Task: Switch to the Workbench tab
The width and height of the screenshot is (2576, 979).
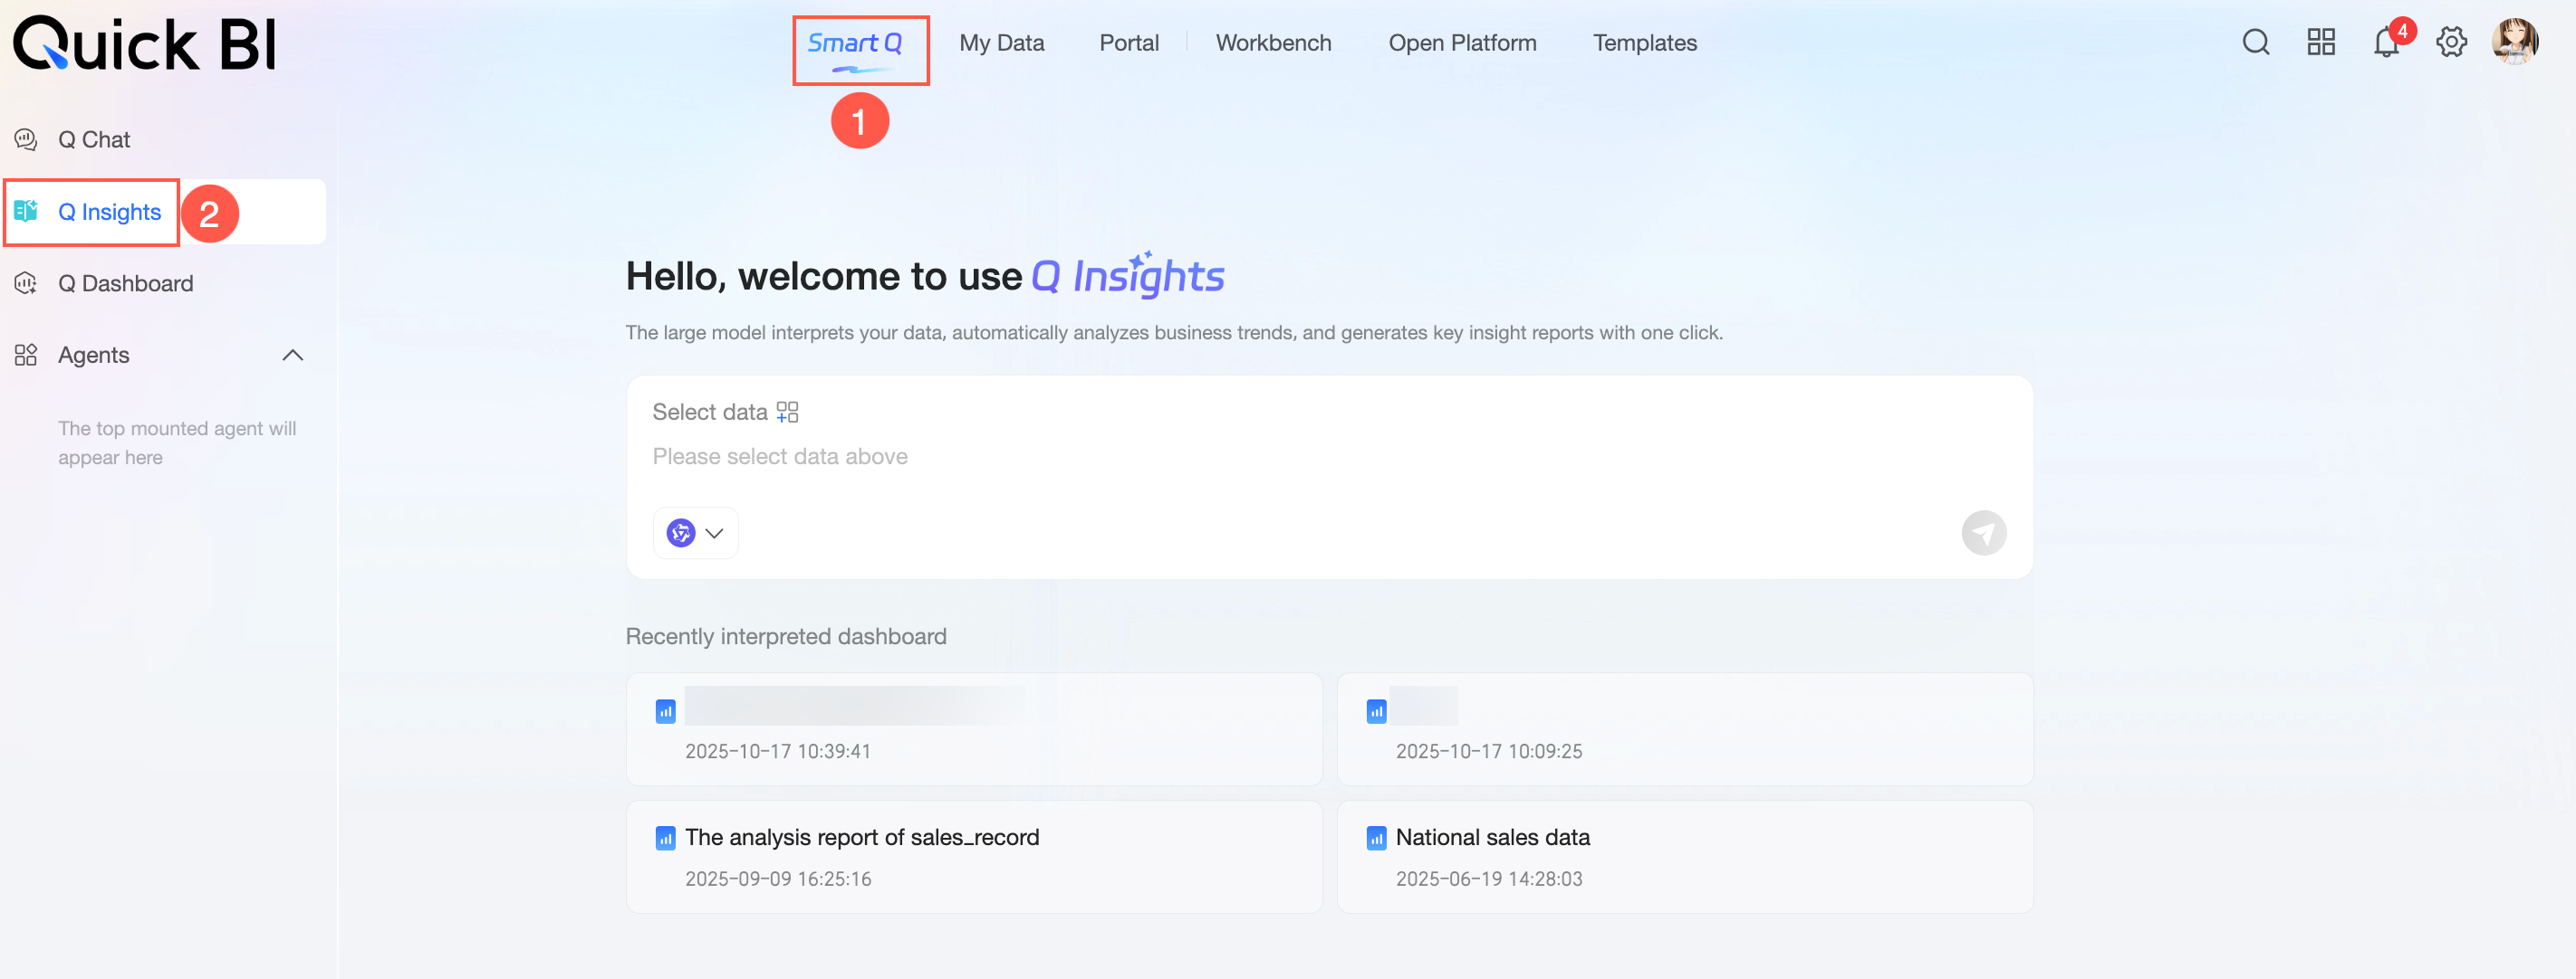Action: coord(1273,43)
